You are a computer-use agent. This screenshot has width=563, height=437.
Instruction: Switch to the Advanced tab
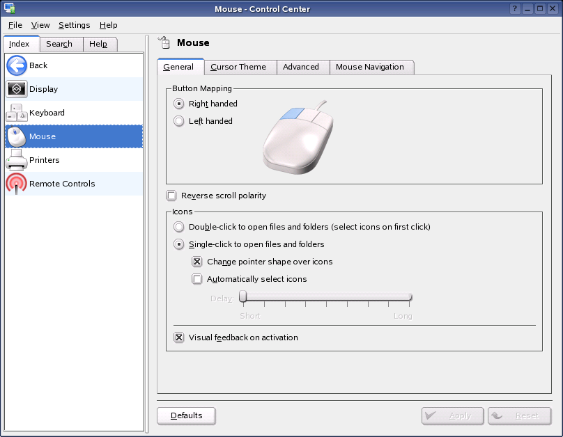(303, 67)
